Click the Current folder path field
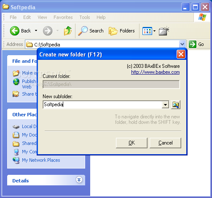Screen dimensions: 212x198 point(111,84)
